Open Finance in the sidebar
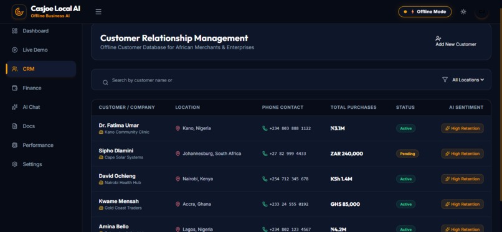 [41, 88]
